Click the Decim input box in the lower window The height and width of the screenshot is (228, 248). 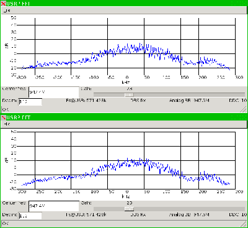point(30,216)
